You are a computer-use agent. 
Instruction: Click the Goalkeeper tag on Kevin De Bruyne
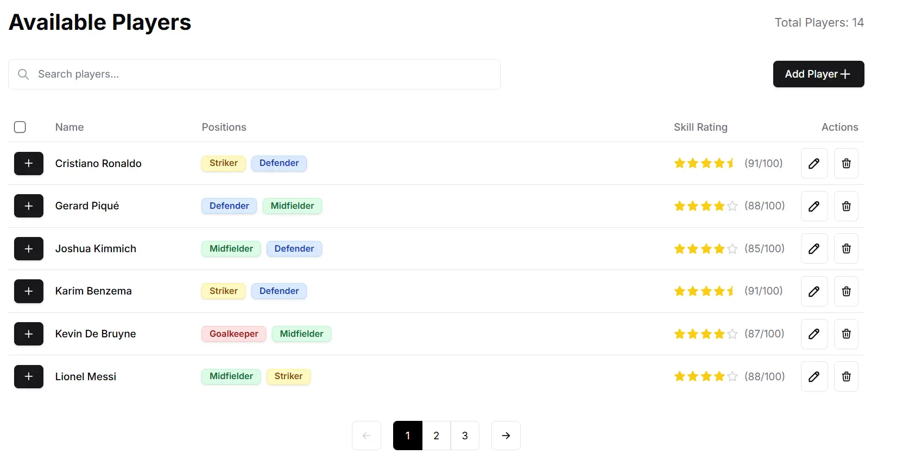tap(233, 334)
